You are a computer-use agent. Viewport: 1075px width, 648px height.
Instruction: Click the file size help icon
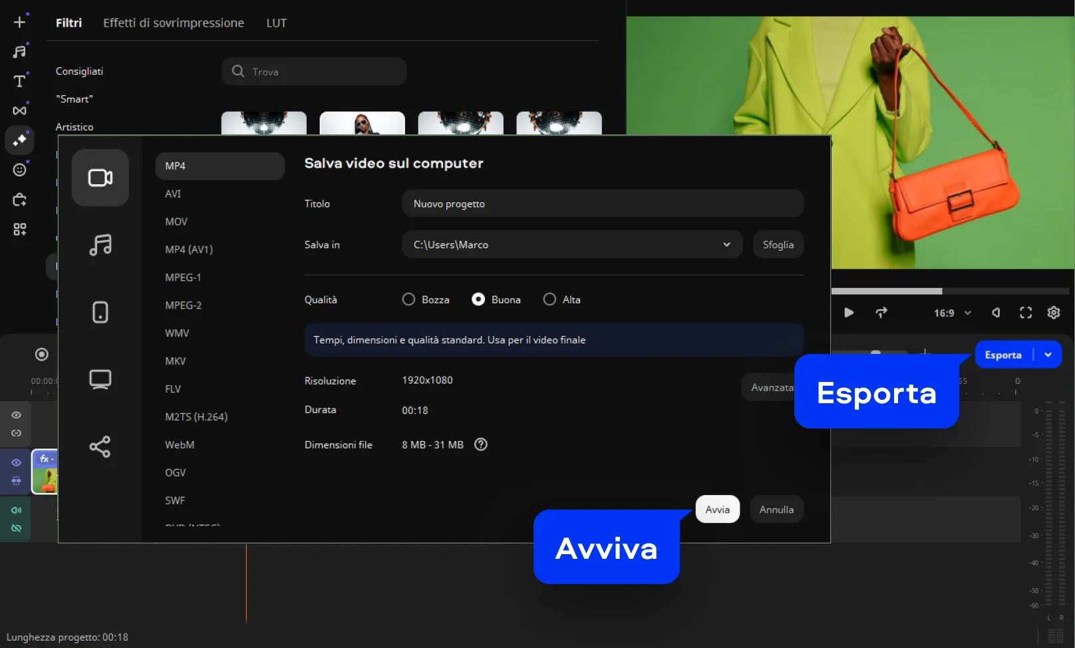[x=480, y=444]
